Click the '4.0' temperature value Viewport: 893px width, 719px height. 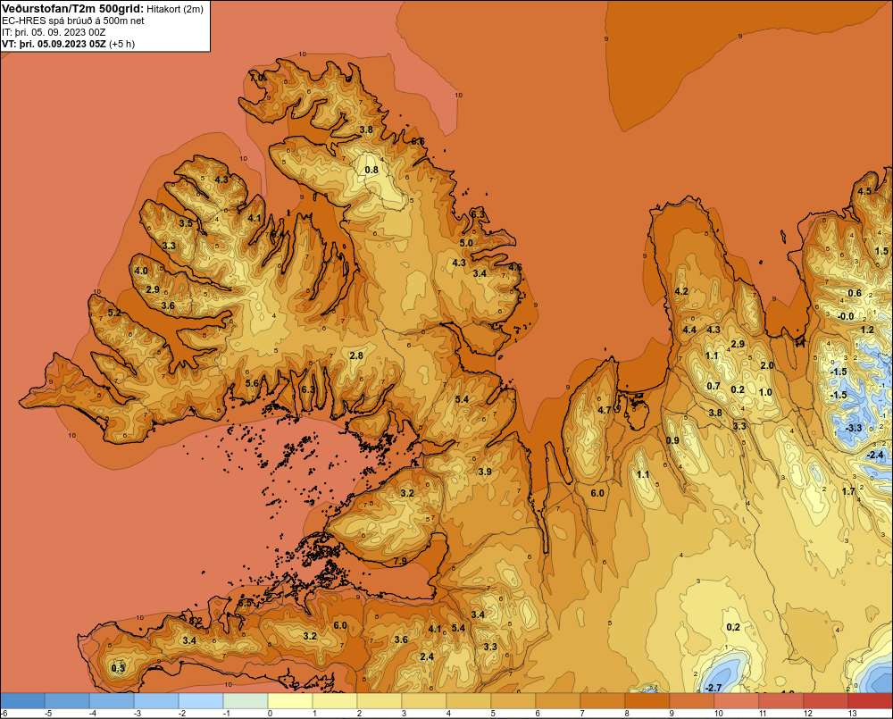141,272
